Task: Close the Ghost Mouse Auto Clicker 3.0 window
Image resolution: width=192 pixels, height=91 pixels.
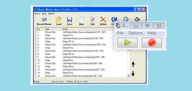Action: 144,9
